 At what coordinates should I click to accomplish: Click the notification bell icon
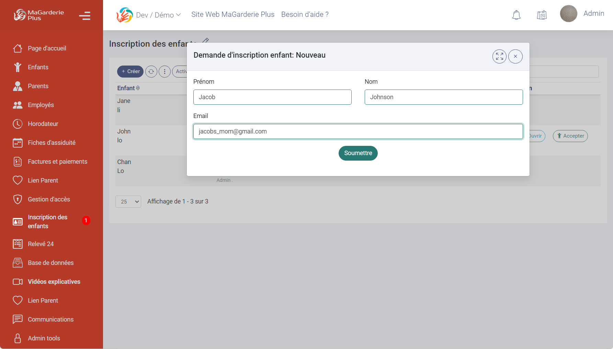(516, 15)
